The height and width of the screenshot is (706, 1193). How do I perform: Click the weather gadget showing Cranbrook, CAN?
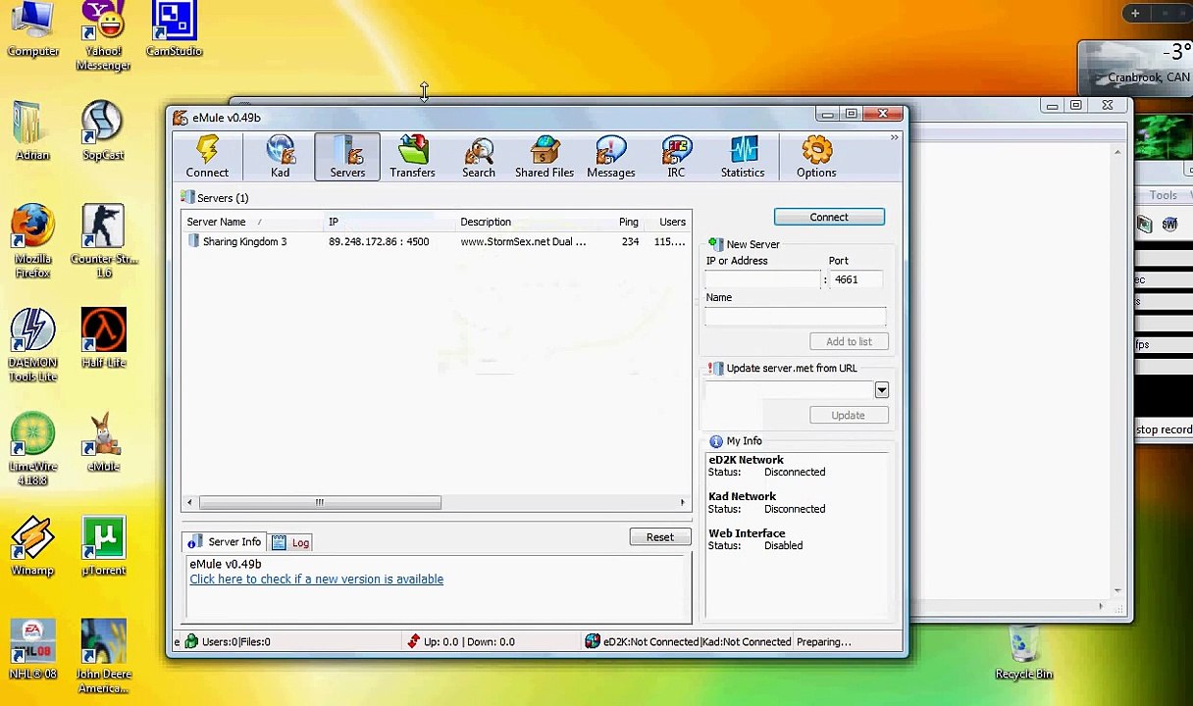point(1135,67)
